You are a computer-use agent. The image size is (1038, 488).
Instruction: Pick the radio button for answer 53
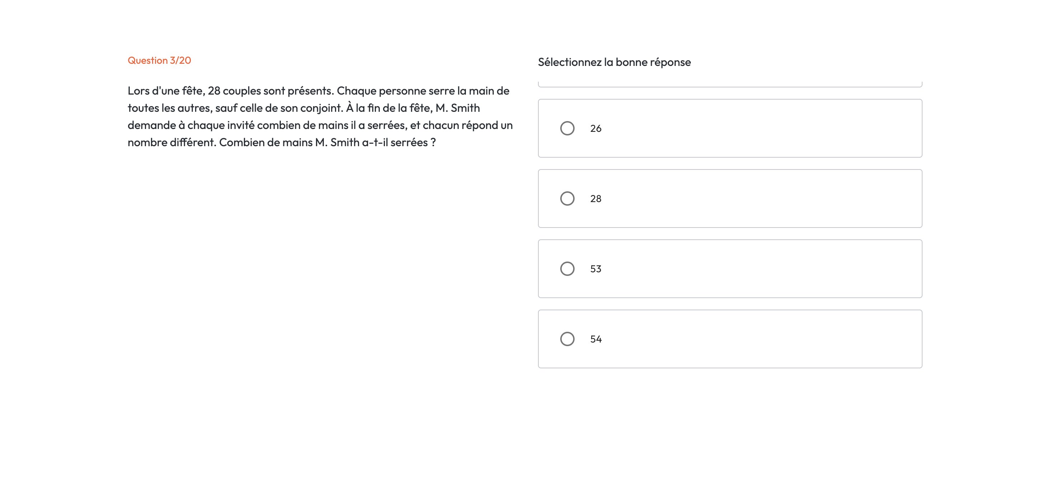(567, 269)
